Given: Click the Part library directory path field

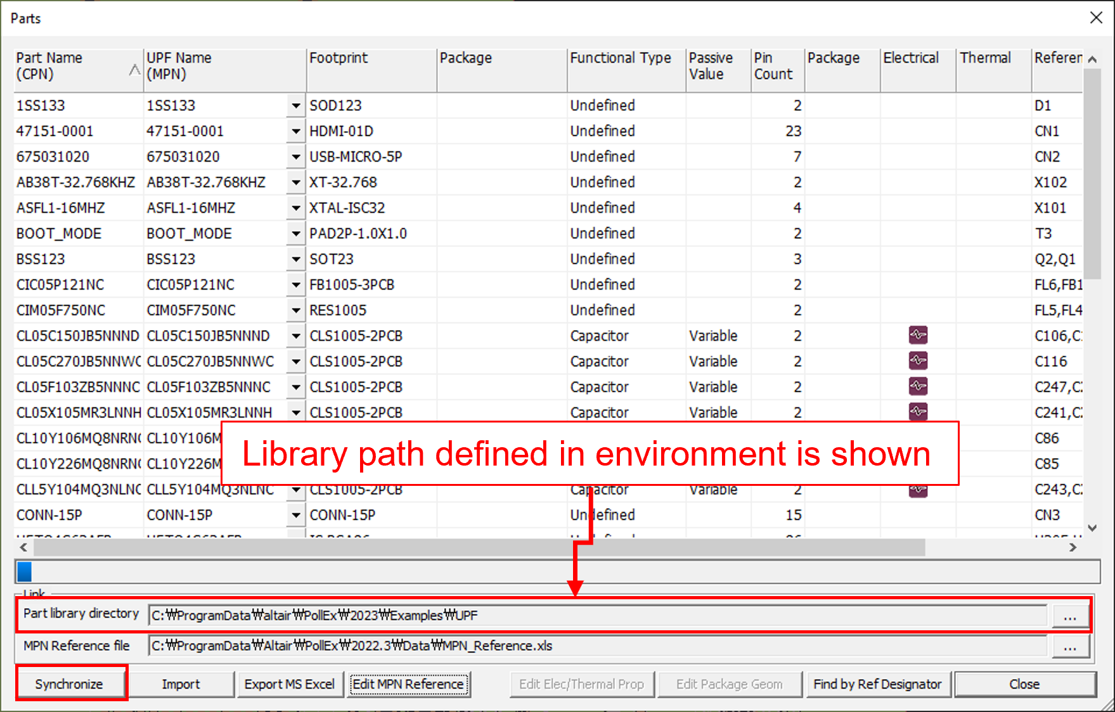Looking at the screenshot, I should pyautogui.click(x=596, y=616).
